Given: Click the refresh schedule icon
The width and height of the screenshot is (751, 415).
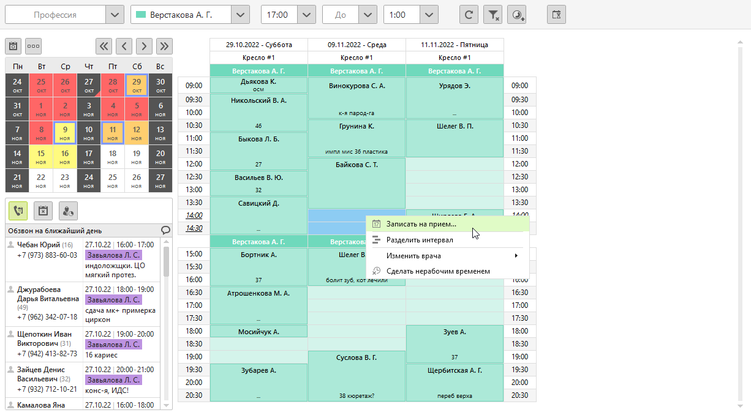Looking at the screenshot, I should [469, 15].
